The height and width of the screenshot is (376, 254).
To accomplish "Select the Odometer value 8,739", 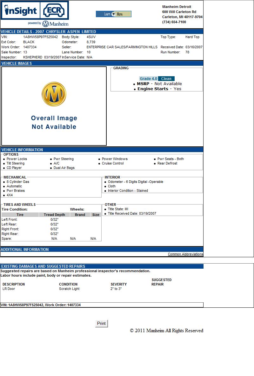I will (x=91, y=42).
